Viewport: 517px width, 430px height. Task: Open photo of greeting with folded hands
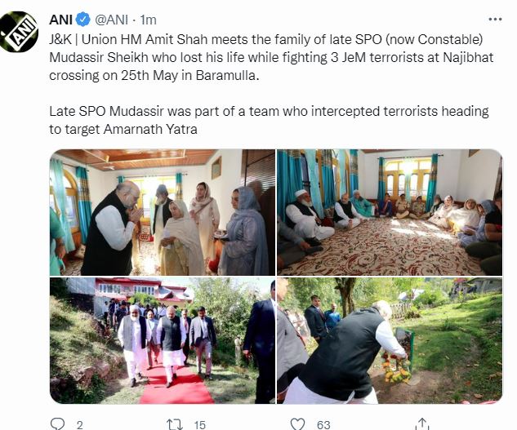point(163,212)
